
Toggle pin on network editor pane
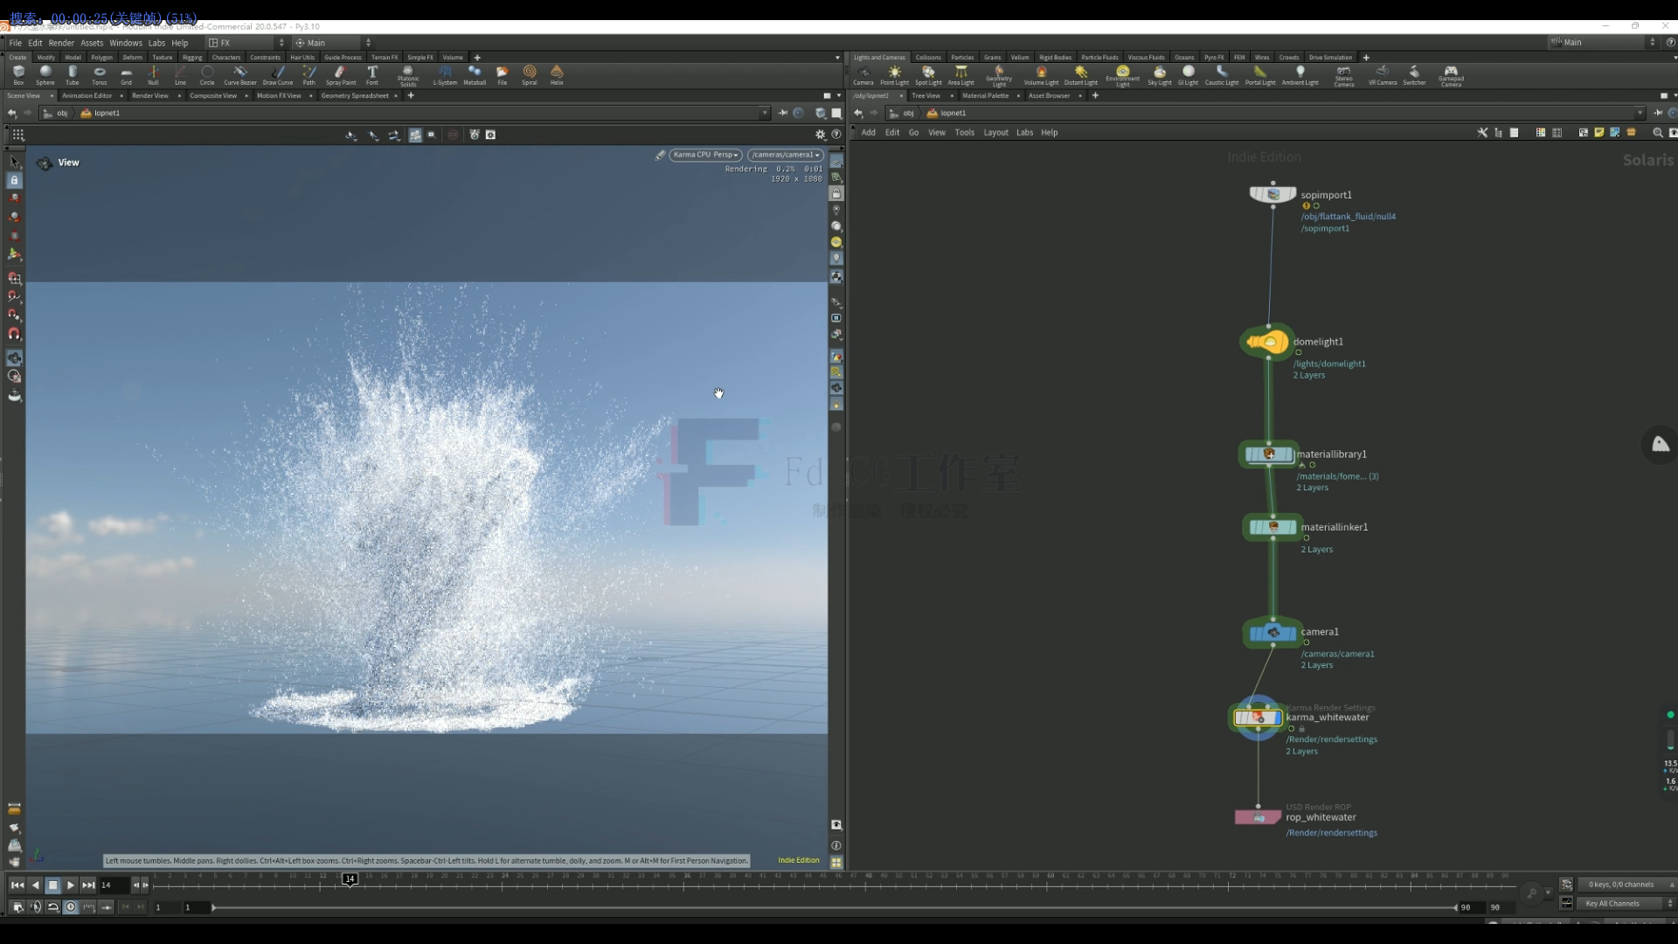coord(1658,113)
